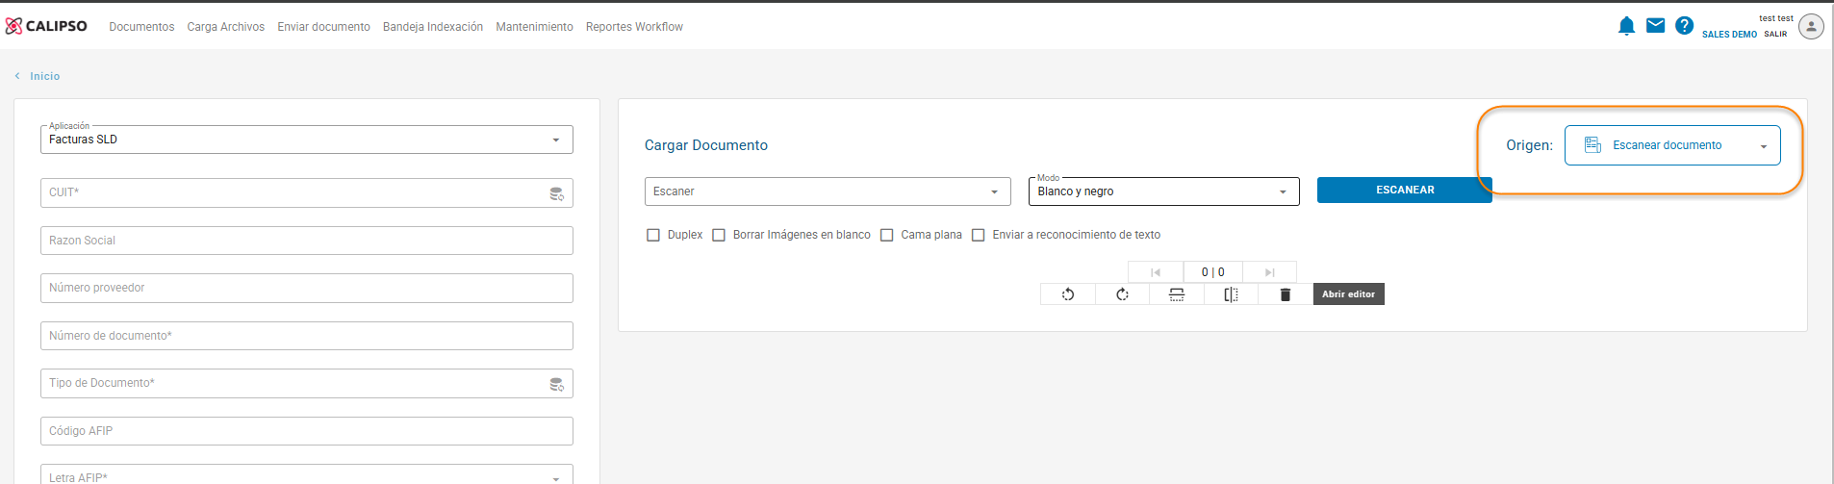Image resolution: width=1834 pixels, height=484 pixels.
Task: Enable the Duplex checkbox
Action: tap(653, 235)
